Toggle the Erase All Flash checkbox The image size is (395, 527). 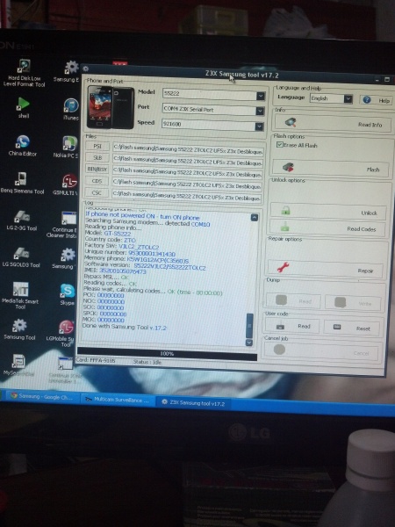pyautogui.click(x=279, y=145)
